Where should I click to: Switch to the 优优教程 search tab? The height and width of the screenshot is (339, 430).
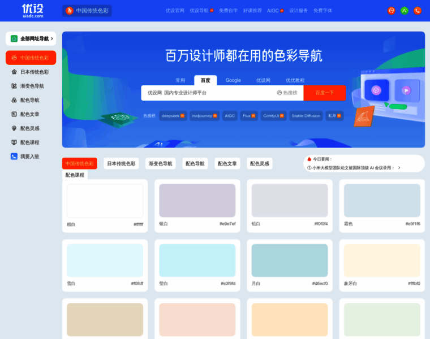295,80
